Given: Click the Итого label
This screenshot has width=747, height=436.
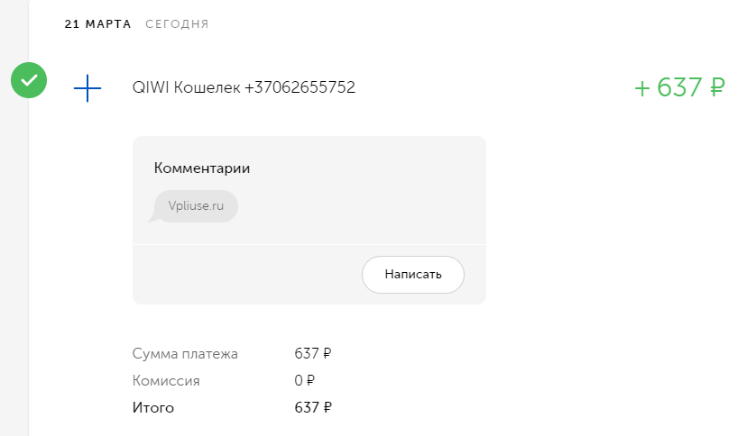Looking at the screenshot, I should [x=153, y=408].
